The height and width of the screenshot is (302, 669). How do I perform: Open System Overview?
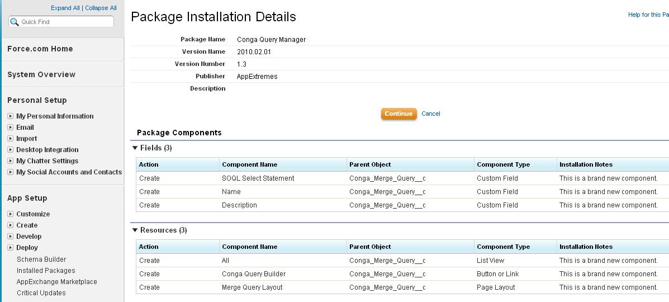[x=41, y=74]
